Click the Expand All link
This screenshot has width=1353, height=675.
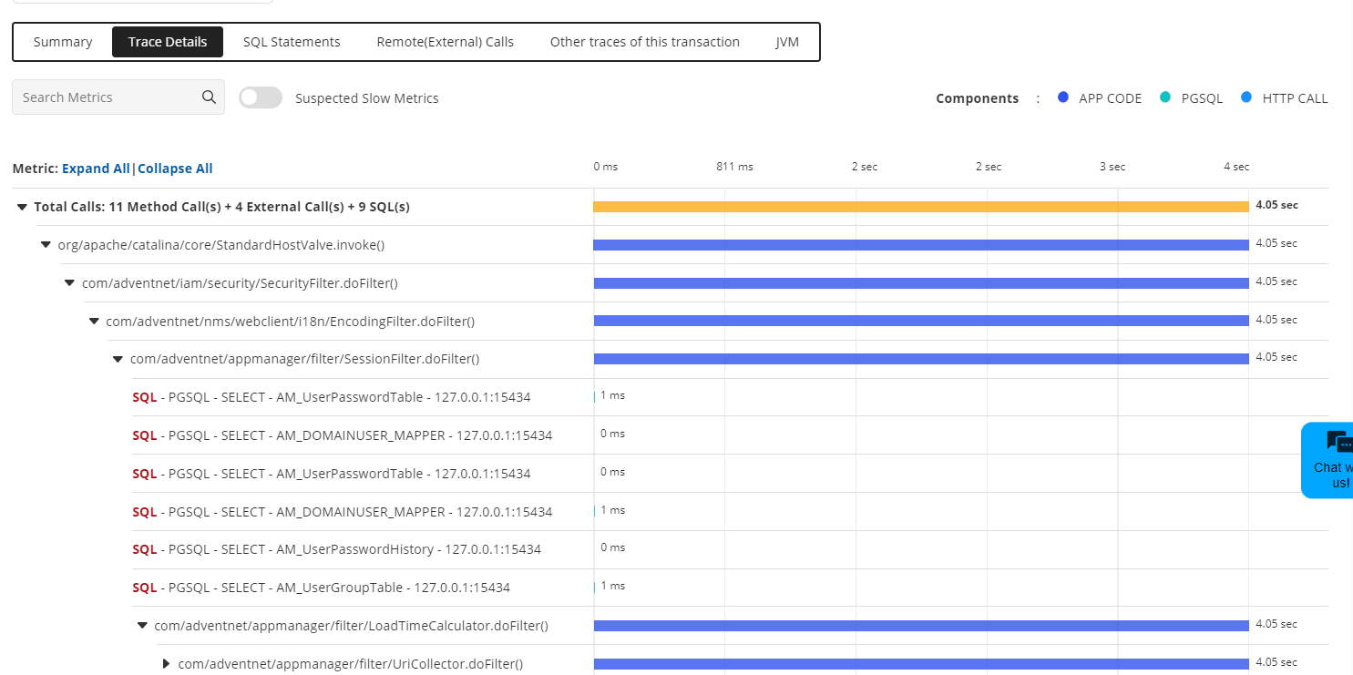(96, 169)
